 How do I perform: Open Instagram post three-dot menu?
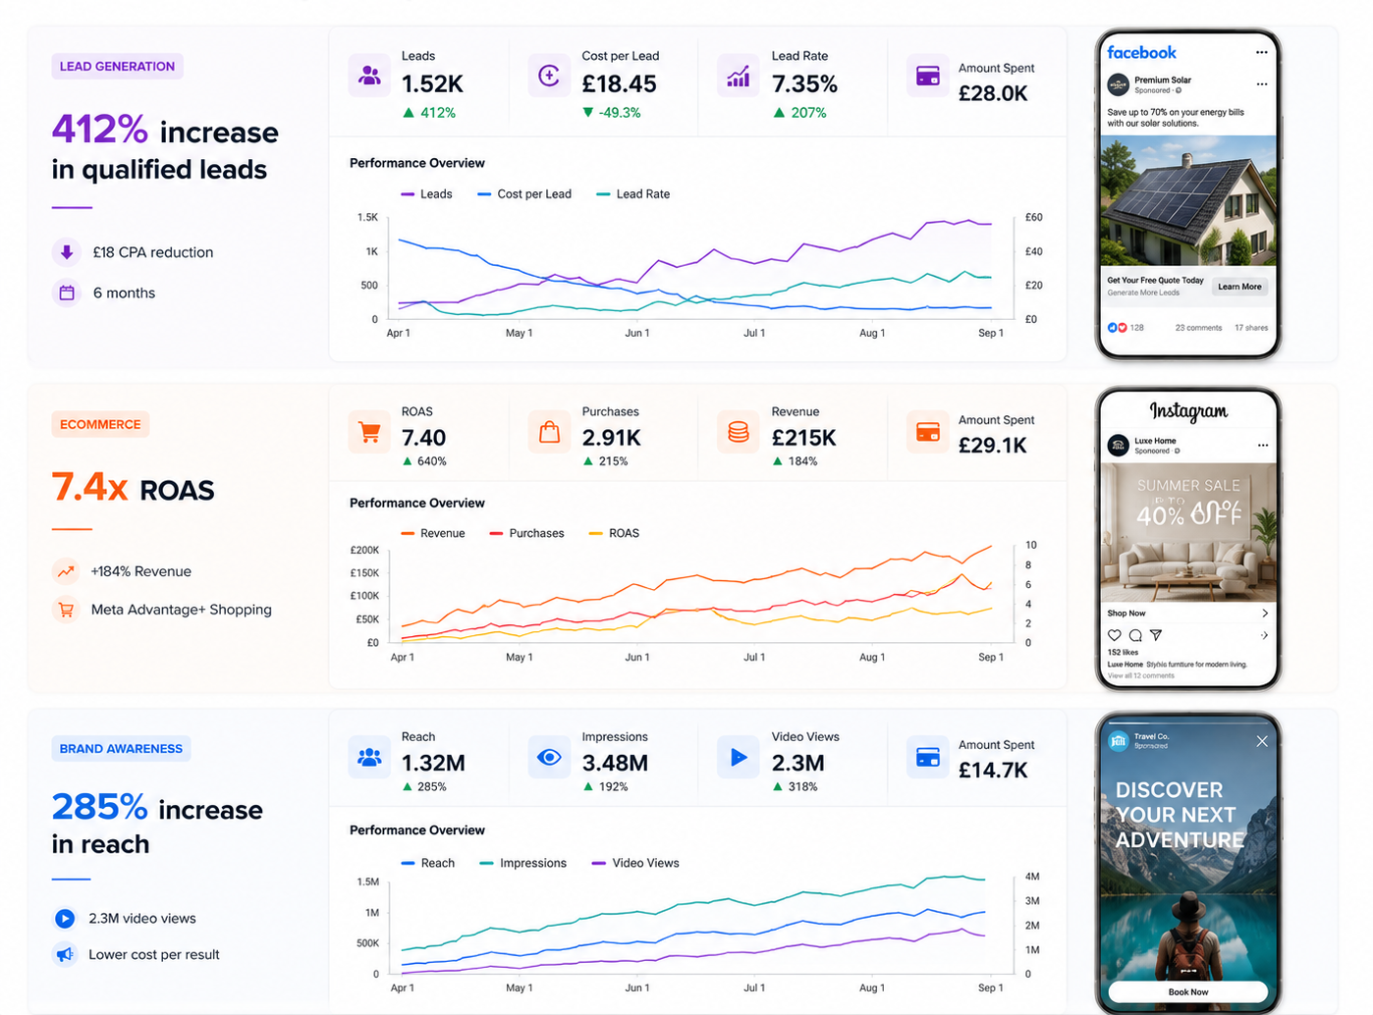tap(1263, 446)
